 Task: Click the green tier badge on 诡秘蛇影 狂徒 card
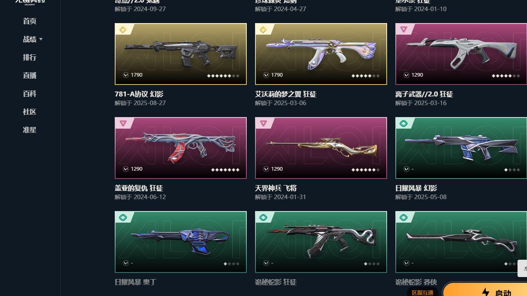pyautogui.click(x=263, y=217)
